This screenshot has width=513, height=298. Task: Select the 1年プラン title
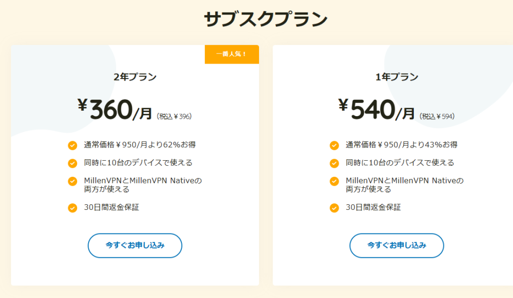point(396,77)
